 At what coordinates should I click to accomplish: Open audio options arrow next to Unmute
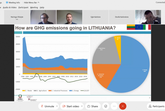click(x=57, y=106)
